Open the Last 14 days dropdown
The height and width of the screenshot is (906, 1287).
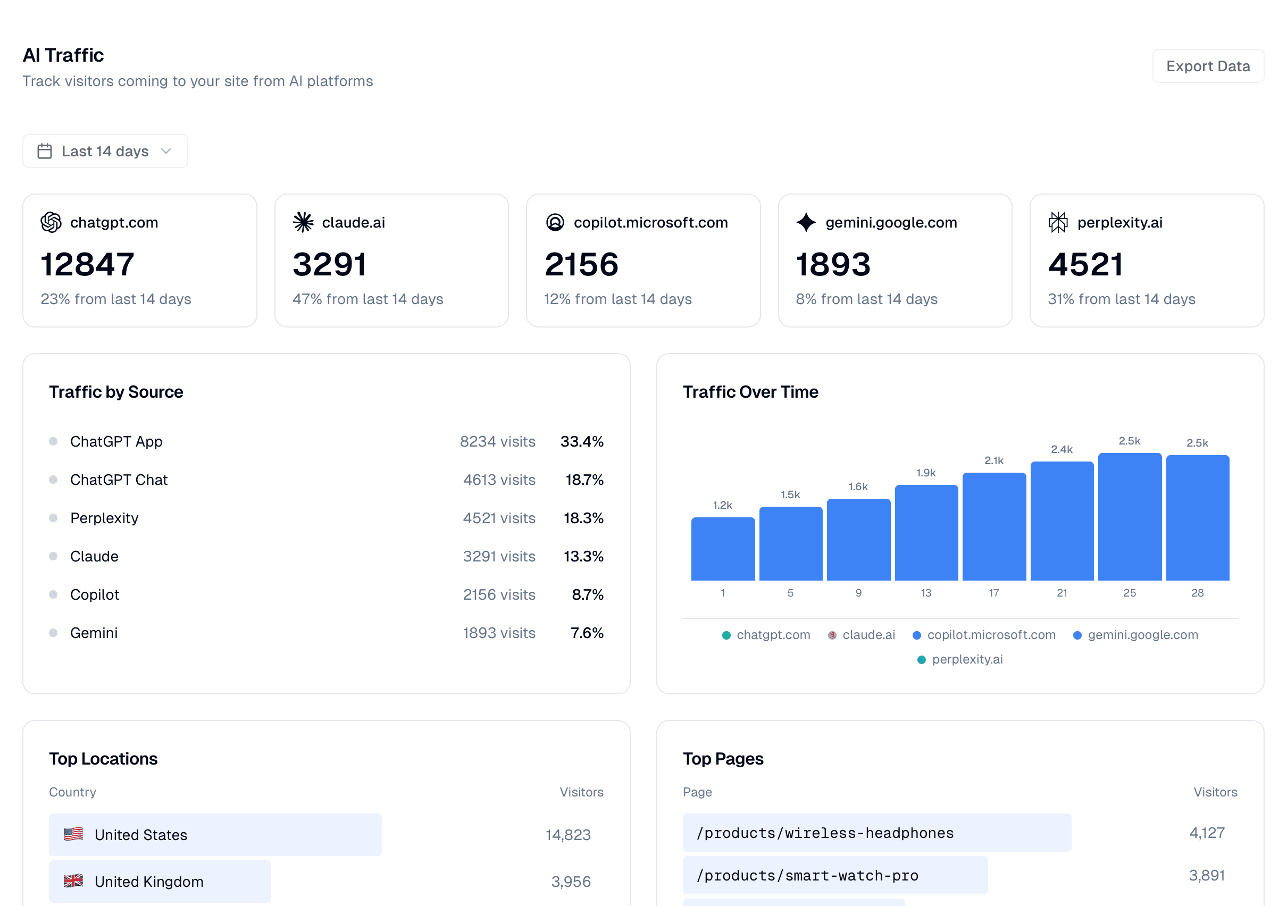(x=105, y=150)
